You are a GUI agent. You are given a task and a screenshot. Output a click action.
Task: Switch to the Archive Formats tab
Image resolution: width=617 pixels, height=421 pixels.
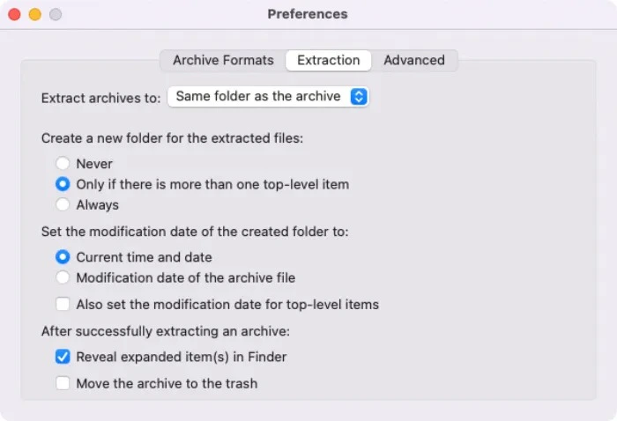(223, 61)
